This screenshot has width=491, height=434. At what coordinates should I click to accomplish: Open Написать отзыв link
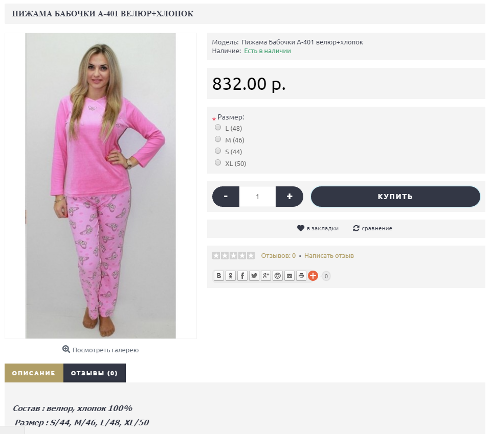(329, 256)
